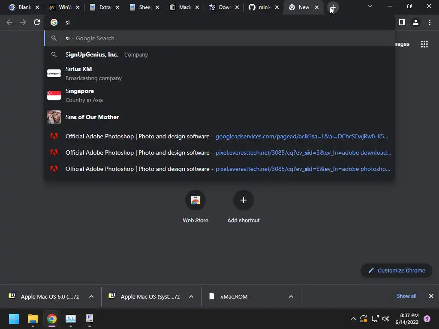Screen dimensions: 439x329
Task: Open the Chrome profile icon
Action: pos(416,22)
